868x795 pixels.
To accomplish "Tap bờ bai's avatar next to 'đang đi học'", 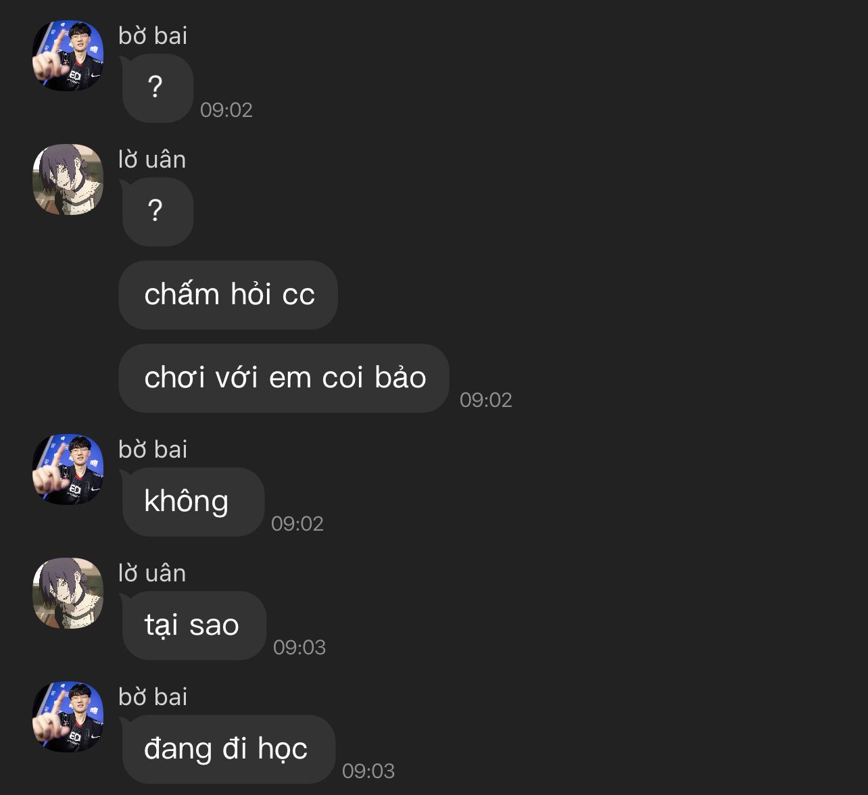I will pyautogui.click(x=68, y=717).
